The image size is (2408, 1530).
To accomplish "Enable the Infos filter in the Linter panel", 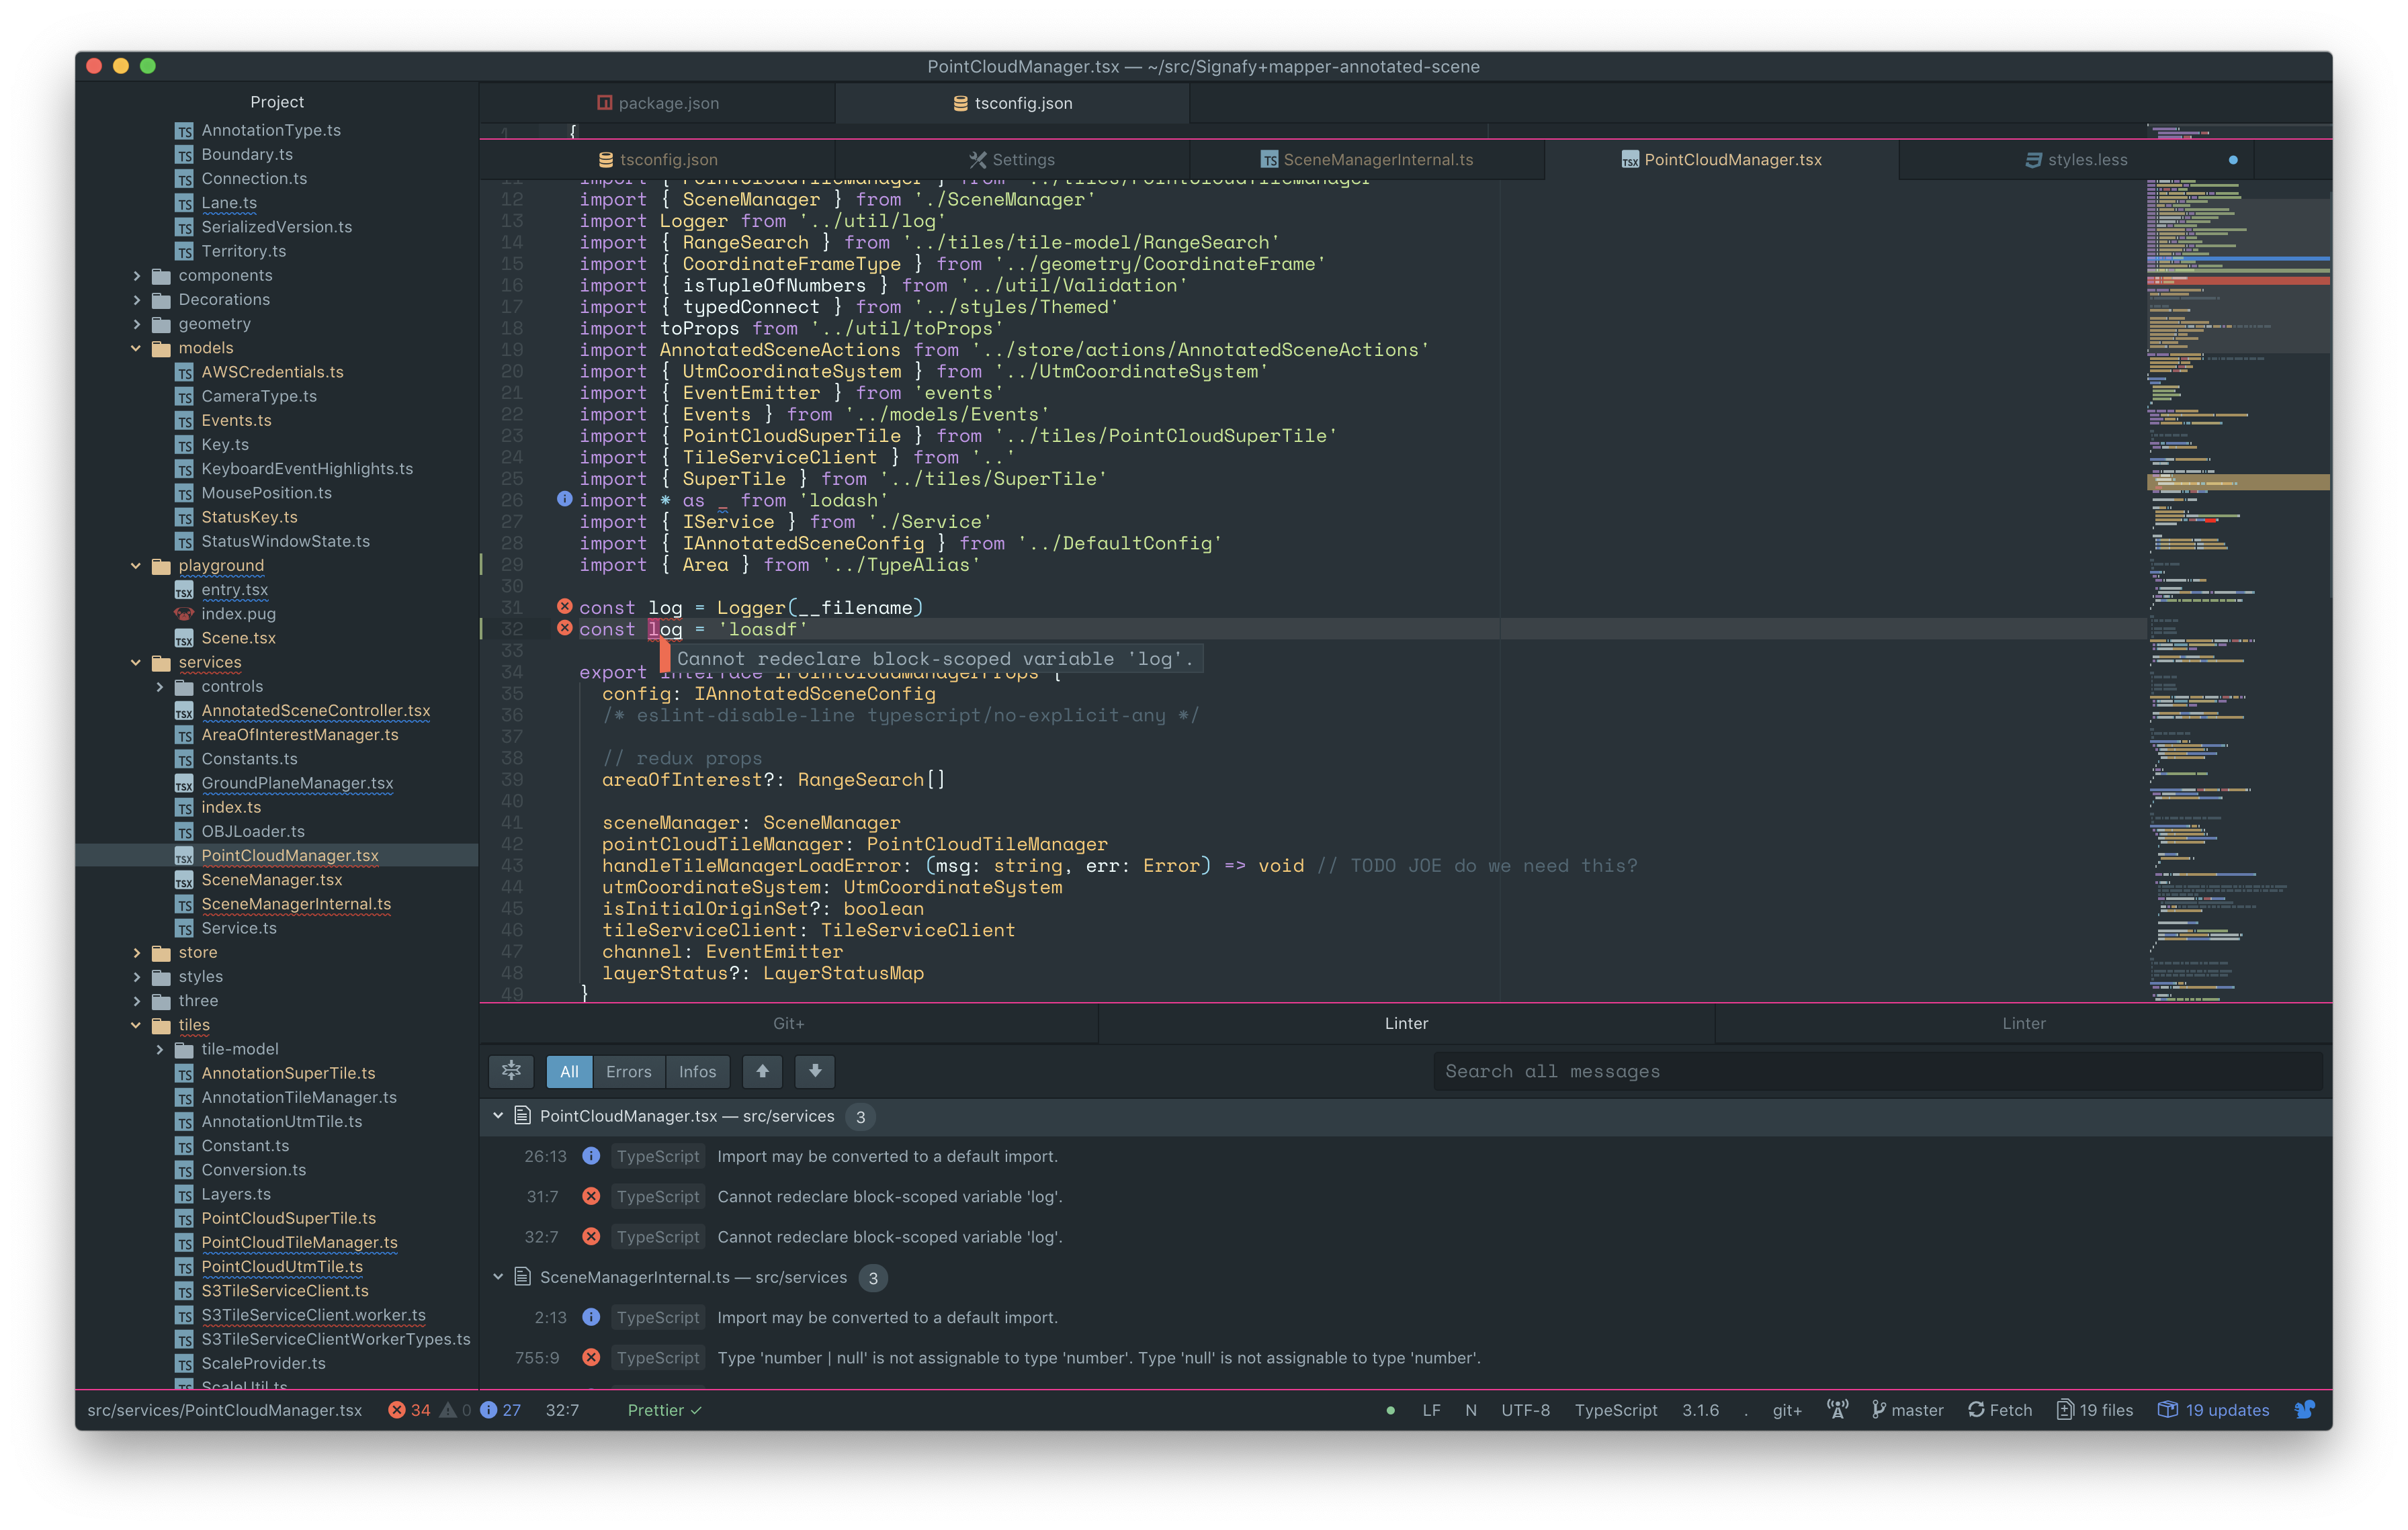I will point(698,1071).
